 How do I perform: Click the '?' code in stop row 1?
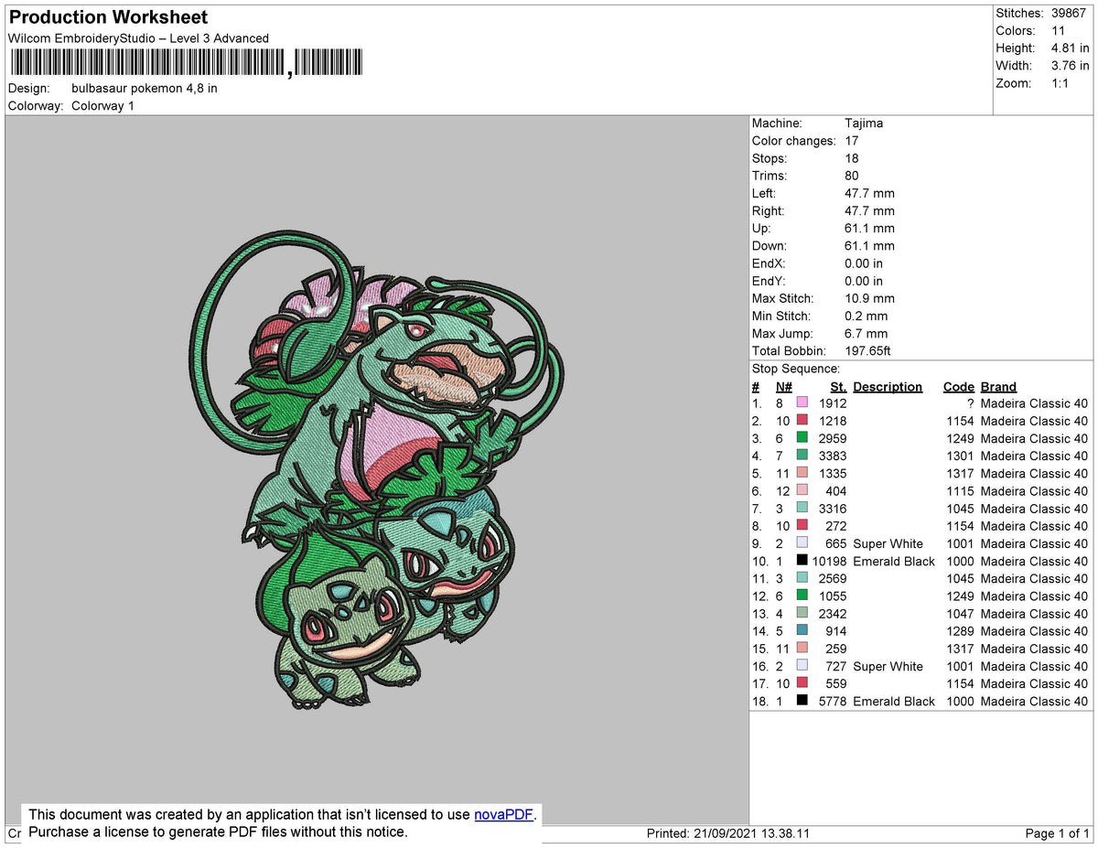[969, 403]
